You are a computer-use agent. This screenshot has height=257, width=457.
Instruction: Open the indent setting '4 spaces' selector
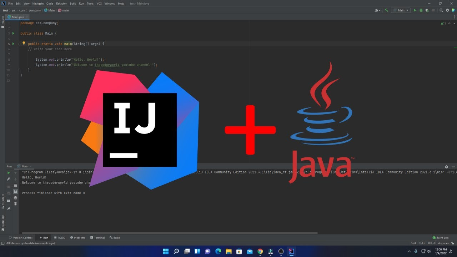click(444, 243)
